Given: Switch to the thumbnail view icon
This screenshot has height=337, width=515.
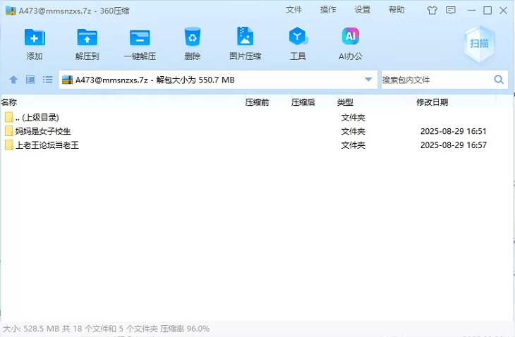Looking at the screenshot, I should 30,80.
